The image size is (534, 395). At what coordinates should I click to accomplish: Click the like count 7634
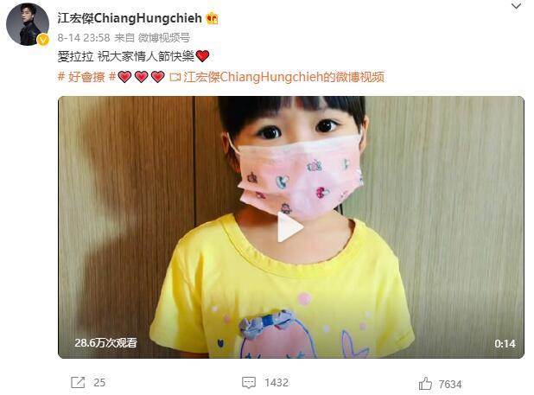pos(450,384)
